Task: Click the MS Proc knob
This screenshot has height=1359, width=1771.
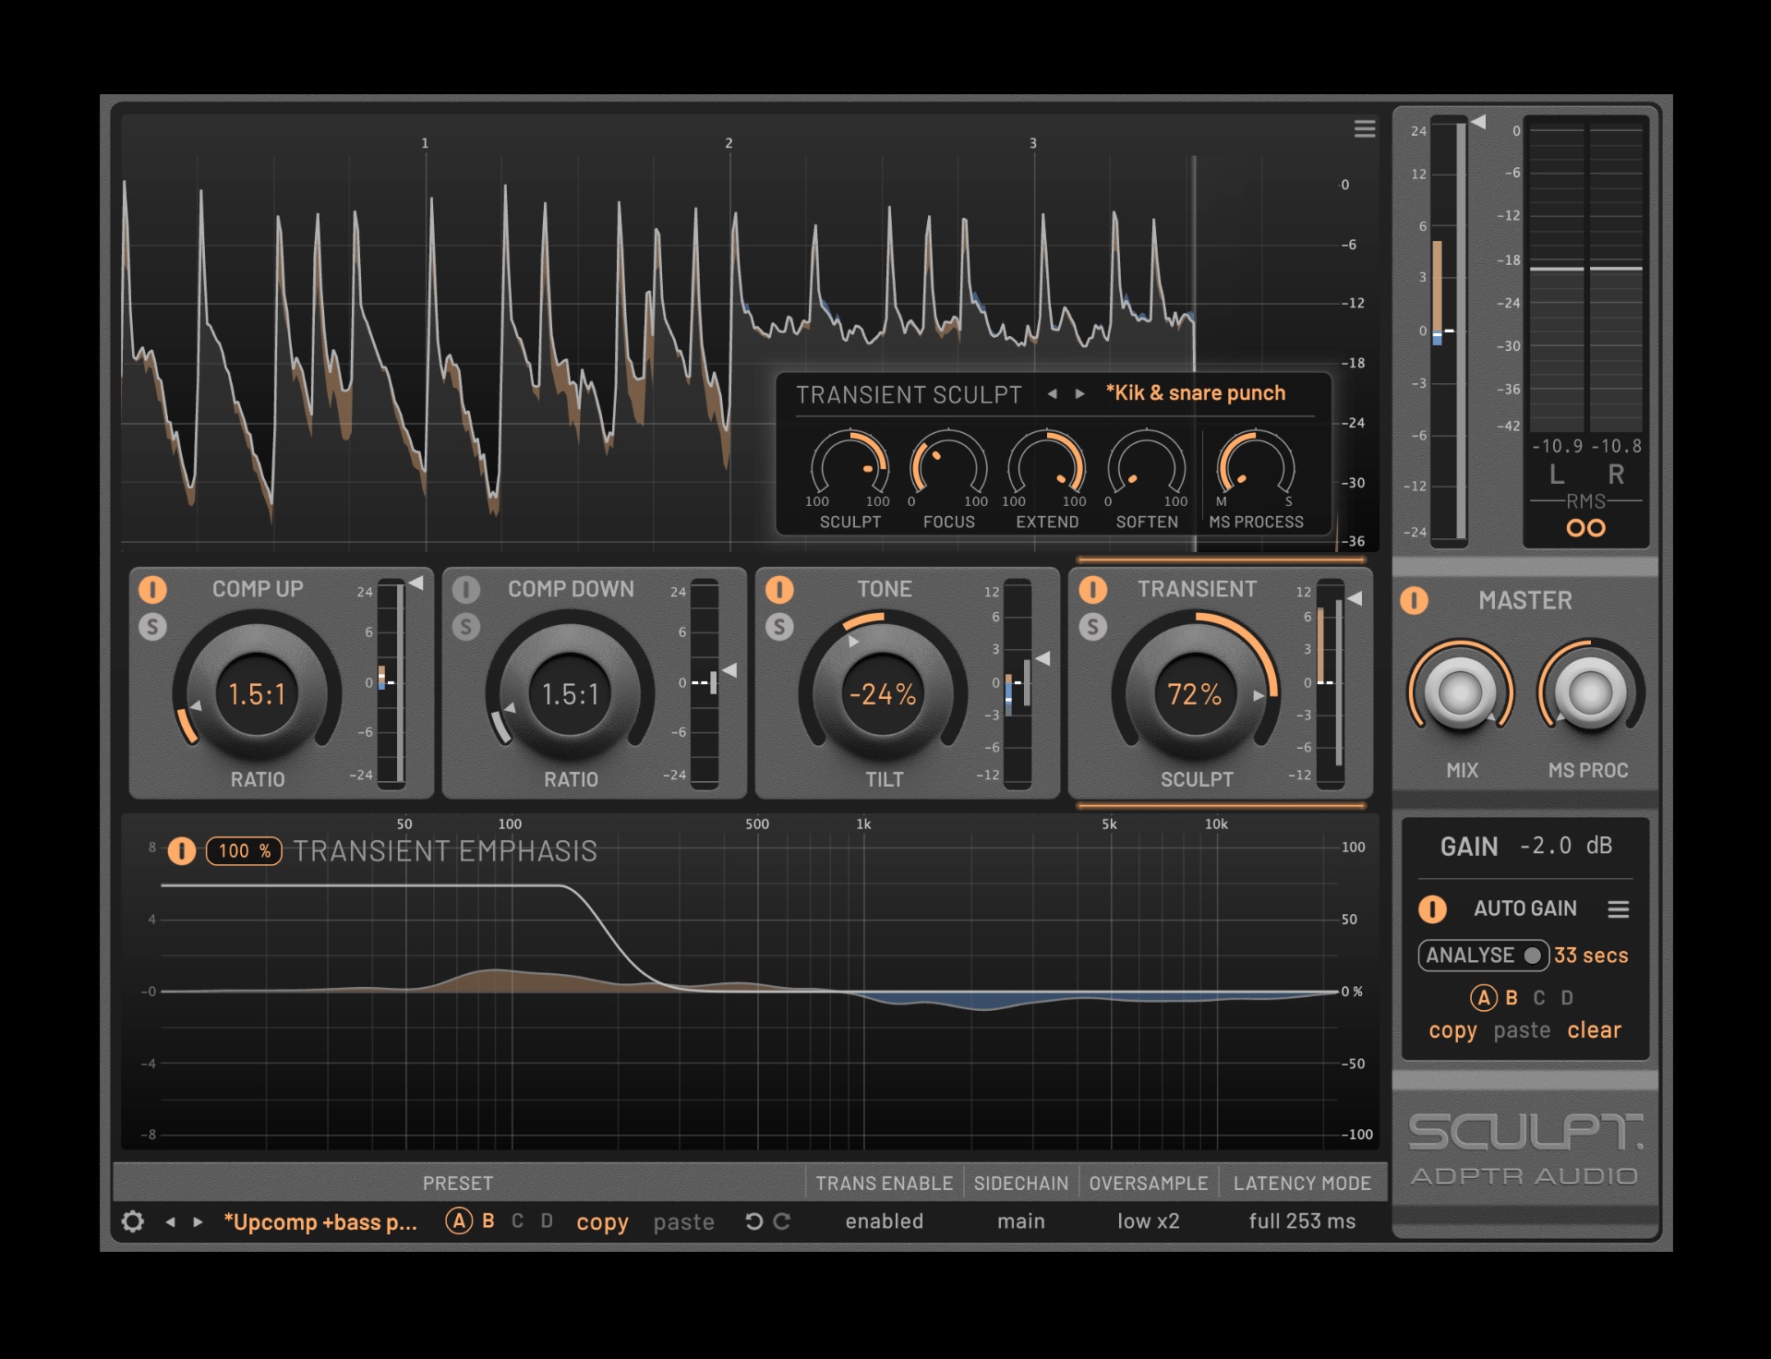Action: pyautogui.click(x=1590, y=693)
